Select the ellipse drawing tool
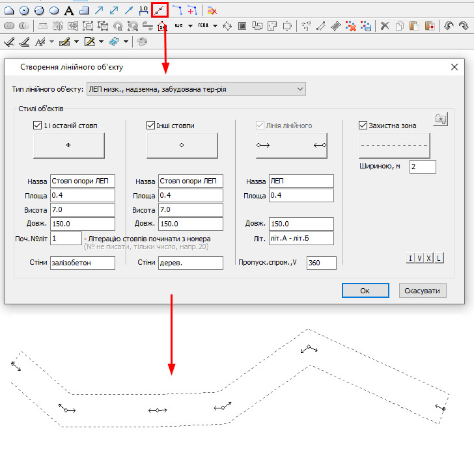This screenshot has height=452, width=474. (x=54, y=10)
